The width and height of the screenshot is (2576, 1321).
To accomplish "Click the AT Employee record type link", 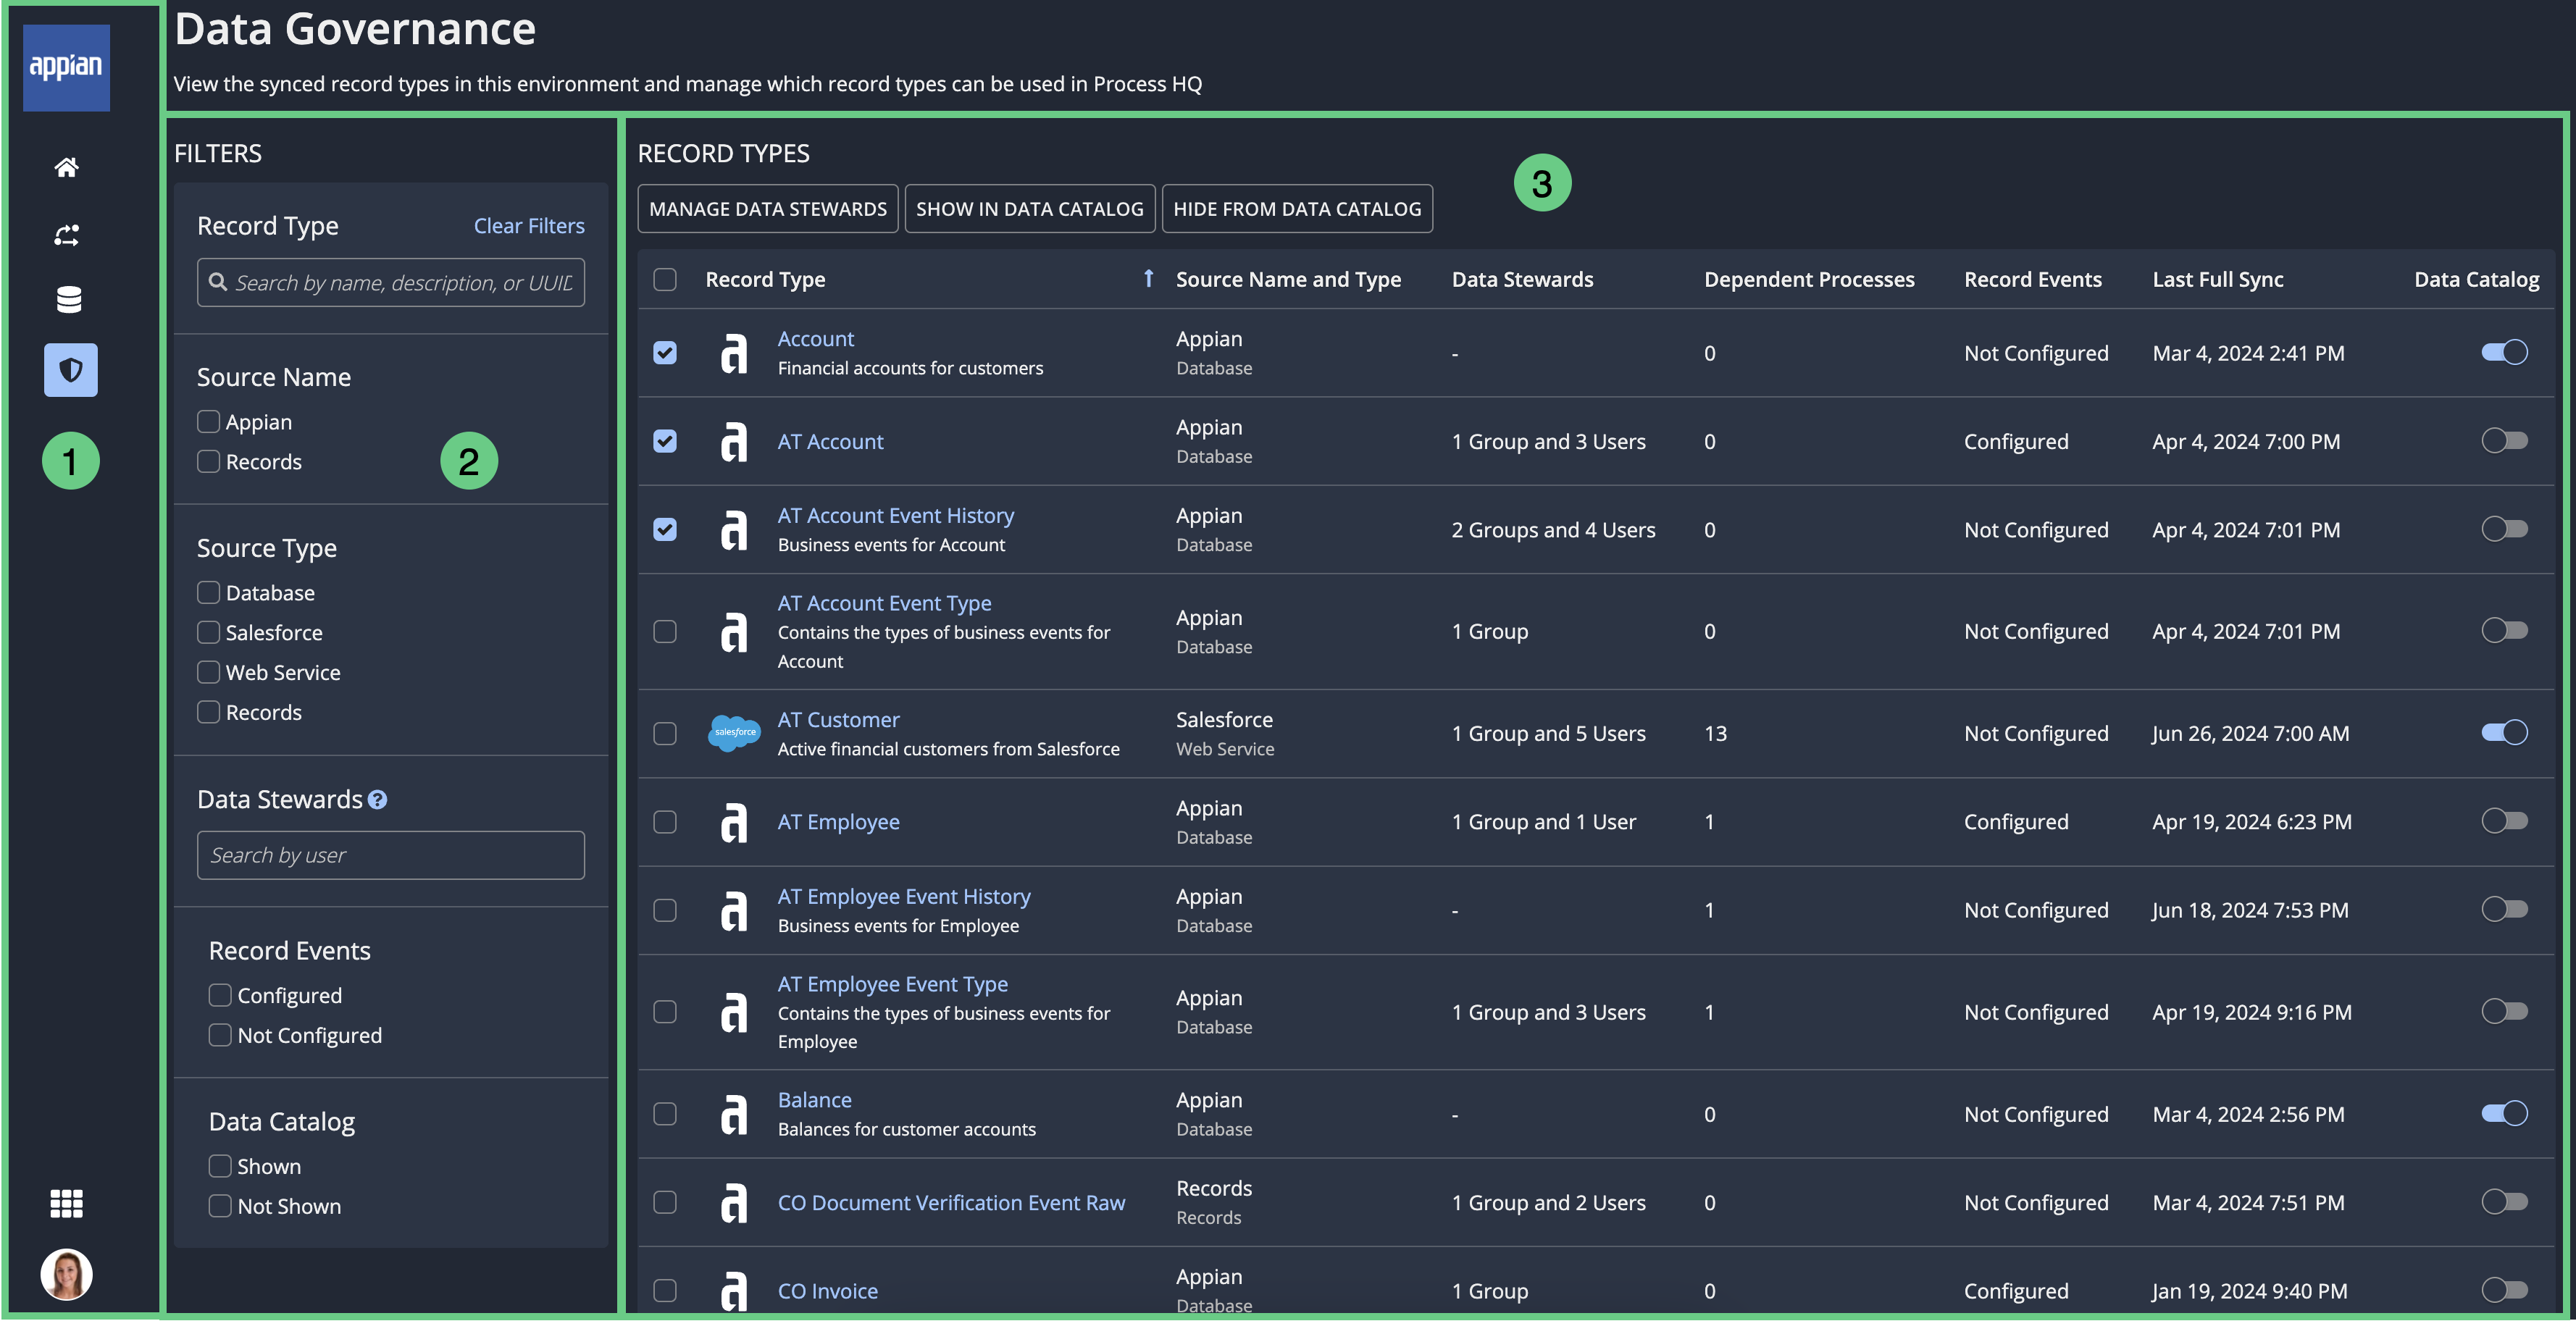I will pos(837,821).
